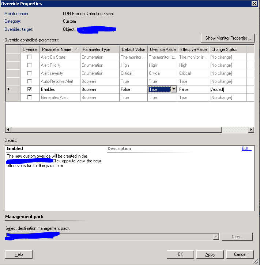Click the Help button
Viewport: 260px width, 265px height.
[19, 254]
